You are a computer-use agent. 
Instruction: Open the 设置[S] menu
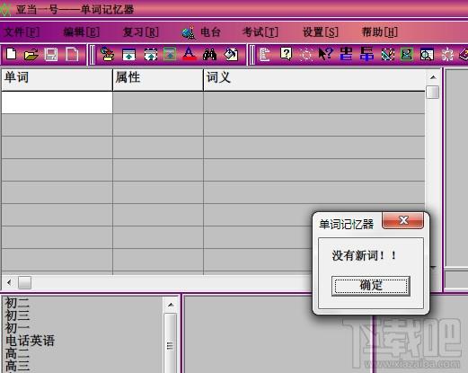(321, 31)
